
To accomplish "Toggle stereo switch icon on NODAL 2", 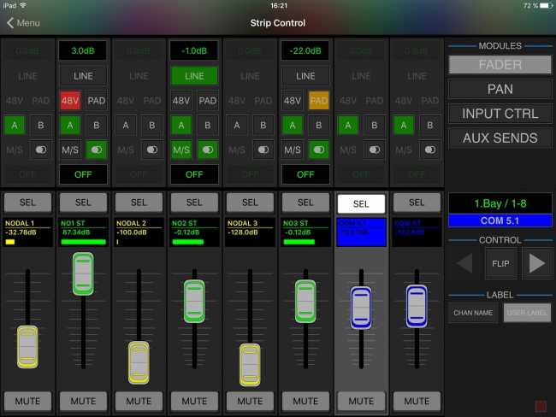I will click(152, 150).
